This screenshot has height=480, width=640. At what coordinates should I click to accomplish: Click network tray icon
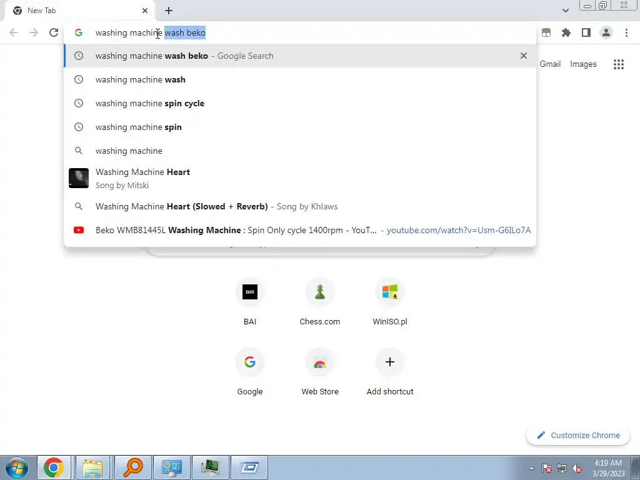click(562, 468)
